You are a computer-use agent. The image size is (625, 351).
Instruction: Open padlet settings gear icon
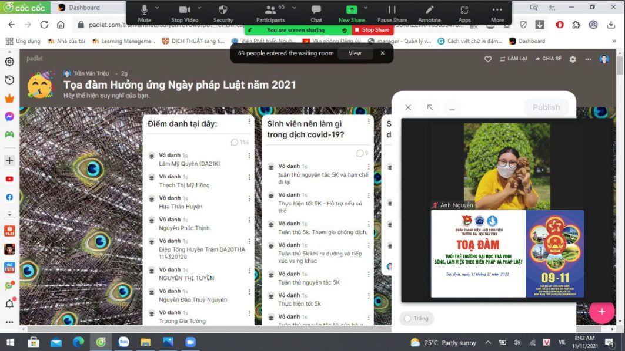(x=573, y=59)
